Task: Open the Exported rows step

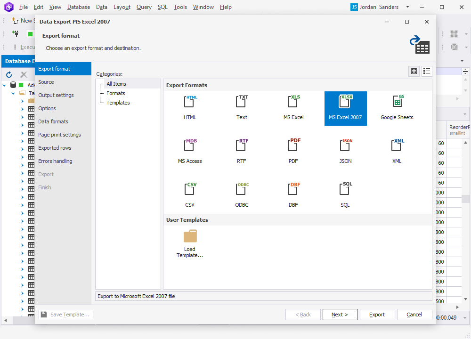Action: click(x=63, y=148)
